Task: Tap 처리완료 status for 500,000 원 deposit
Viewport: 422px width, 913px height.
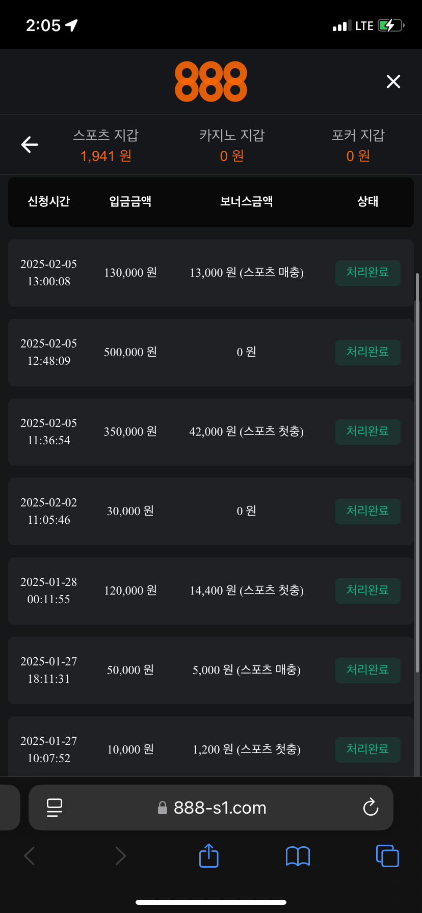Action: pyautogui.click(x=367, y=352)
